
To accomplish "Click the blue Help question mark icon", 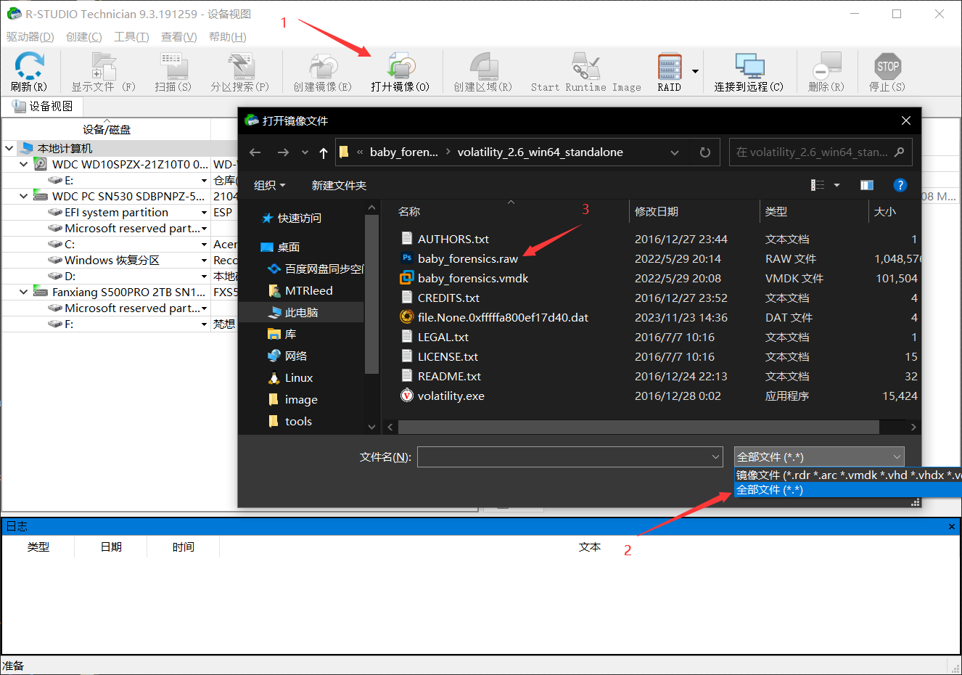I will coord(900,185).
